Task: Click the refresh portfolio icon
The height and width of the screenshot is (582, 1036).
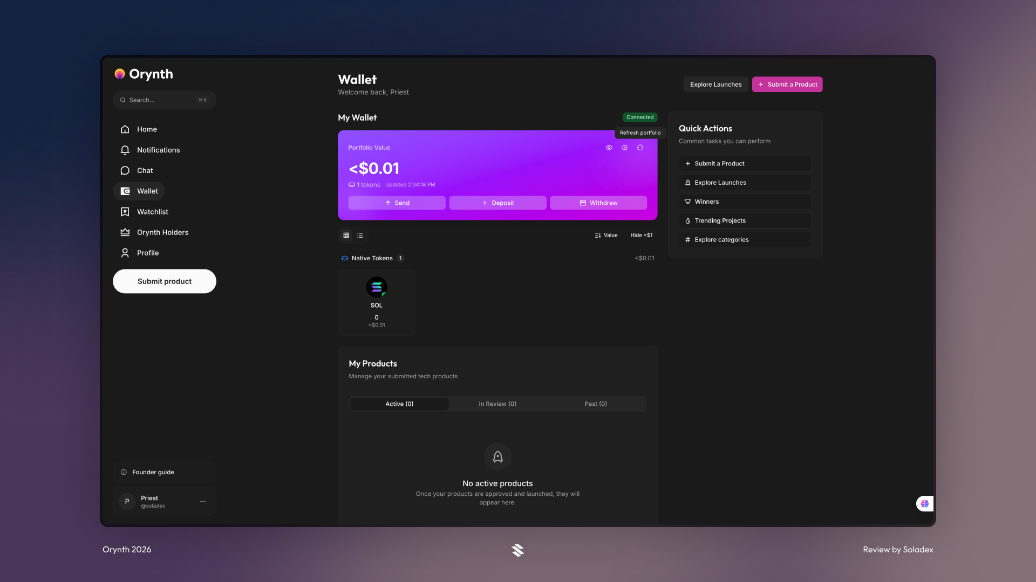Action: 640,148
